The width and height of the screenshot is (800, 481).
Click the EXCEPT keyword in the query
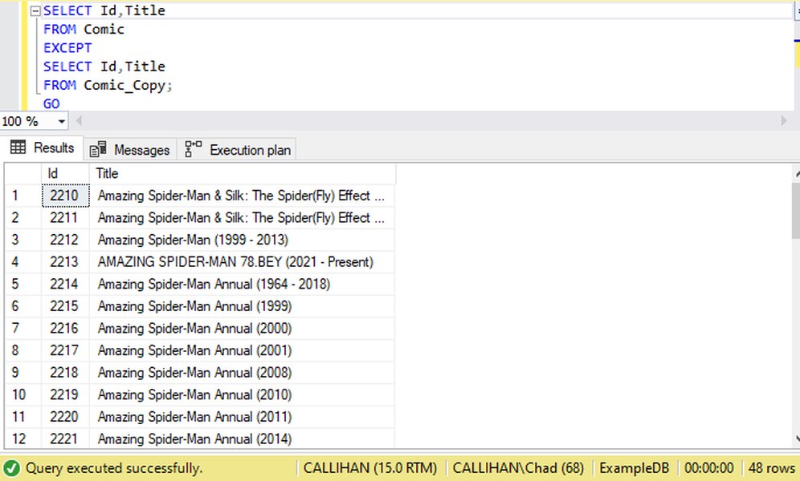click(x=67, y=48)
